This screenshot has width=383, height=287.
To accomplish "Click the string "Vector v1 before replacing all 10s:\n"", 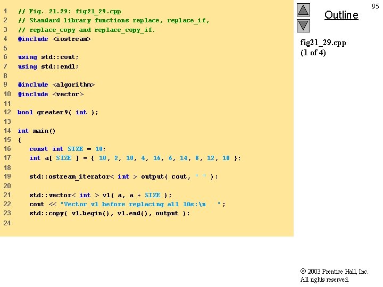I will pos(140,204).
